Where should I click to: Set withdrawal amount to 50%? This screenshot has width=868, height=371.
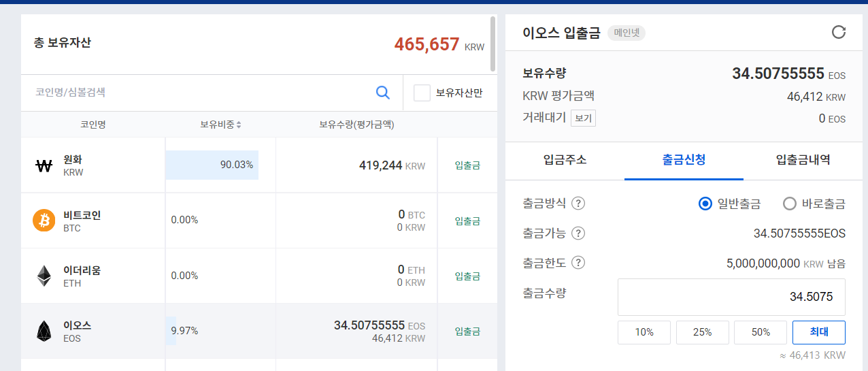761,332
